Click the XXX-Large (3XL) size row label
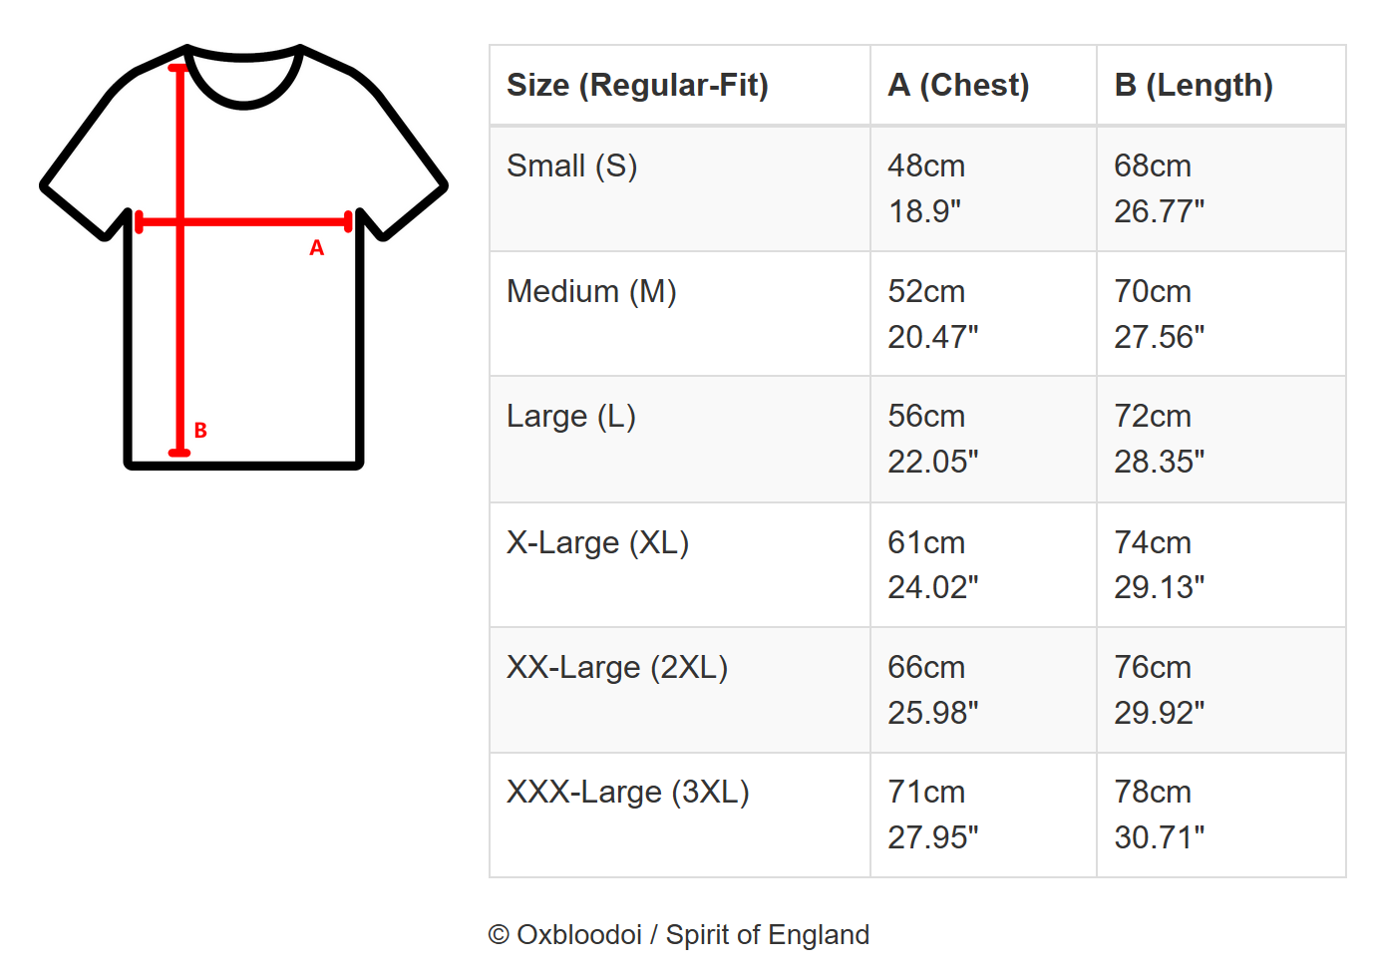 tap(627, 792)
